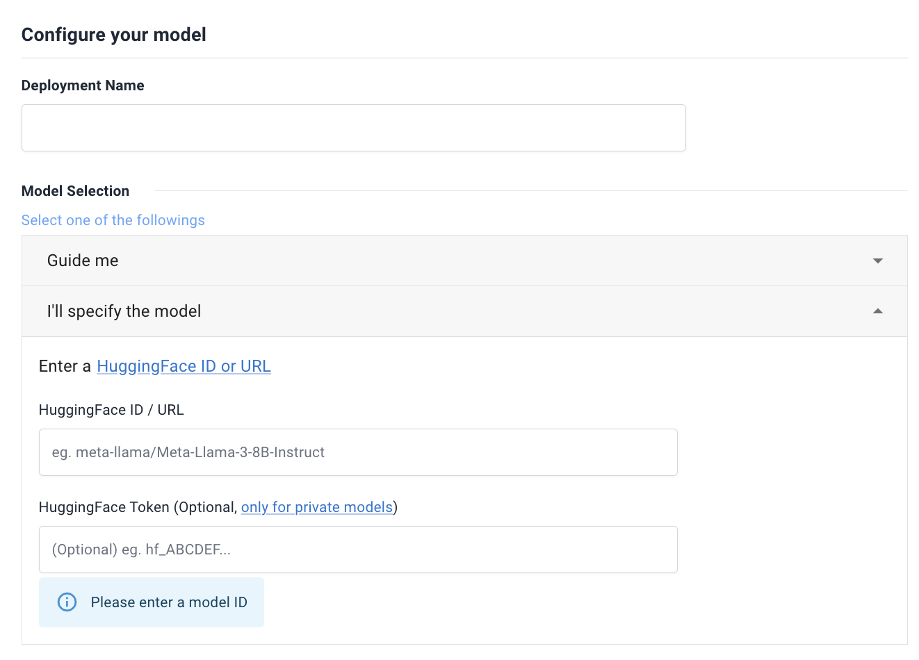Follow the "only for private models" link
This screenshot has width=919, height=660.
tap(316, 507)
